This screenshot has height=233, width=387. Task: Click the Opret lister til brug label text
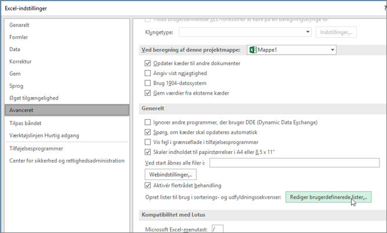click(x=213, y=197)
